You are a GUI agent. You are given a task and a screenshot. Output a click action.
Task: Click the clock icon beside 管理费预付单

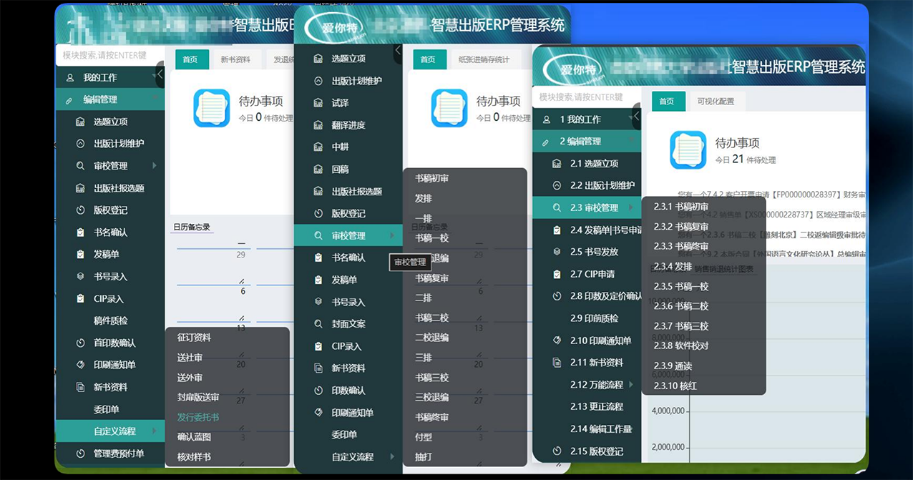tap(80, 454)
